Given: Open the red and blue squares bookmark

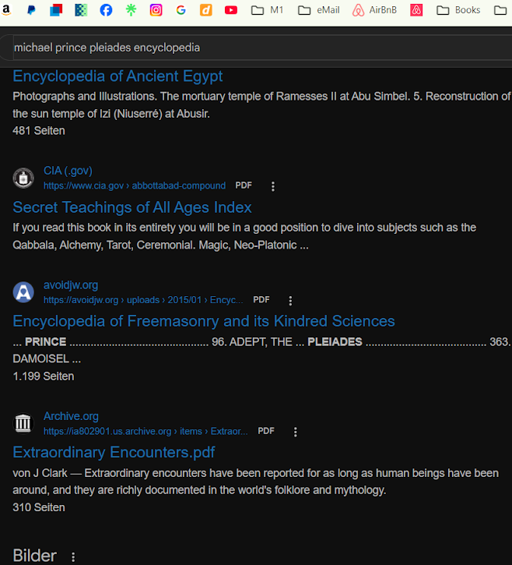Looking at the screenshot, I should (x=56, y=9).
